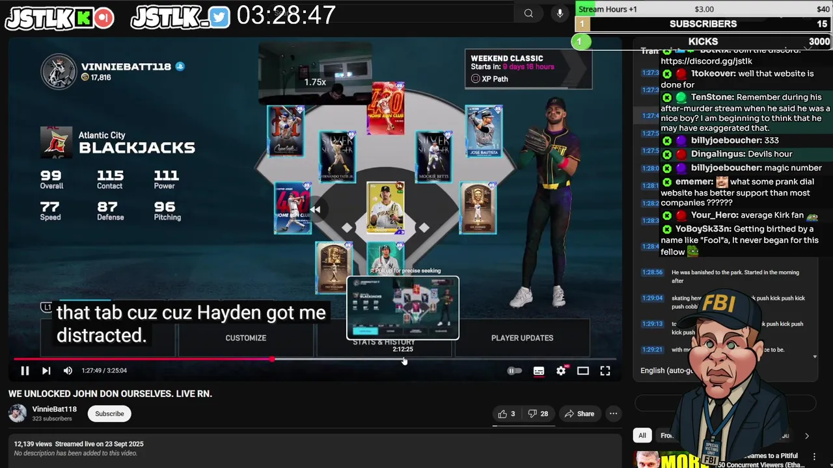Click the 1.75x playback speed indicator
The image size is (833, 468).
click(315, 82)
